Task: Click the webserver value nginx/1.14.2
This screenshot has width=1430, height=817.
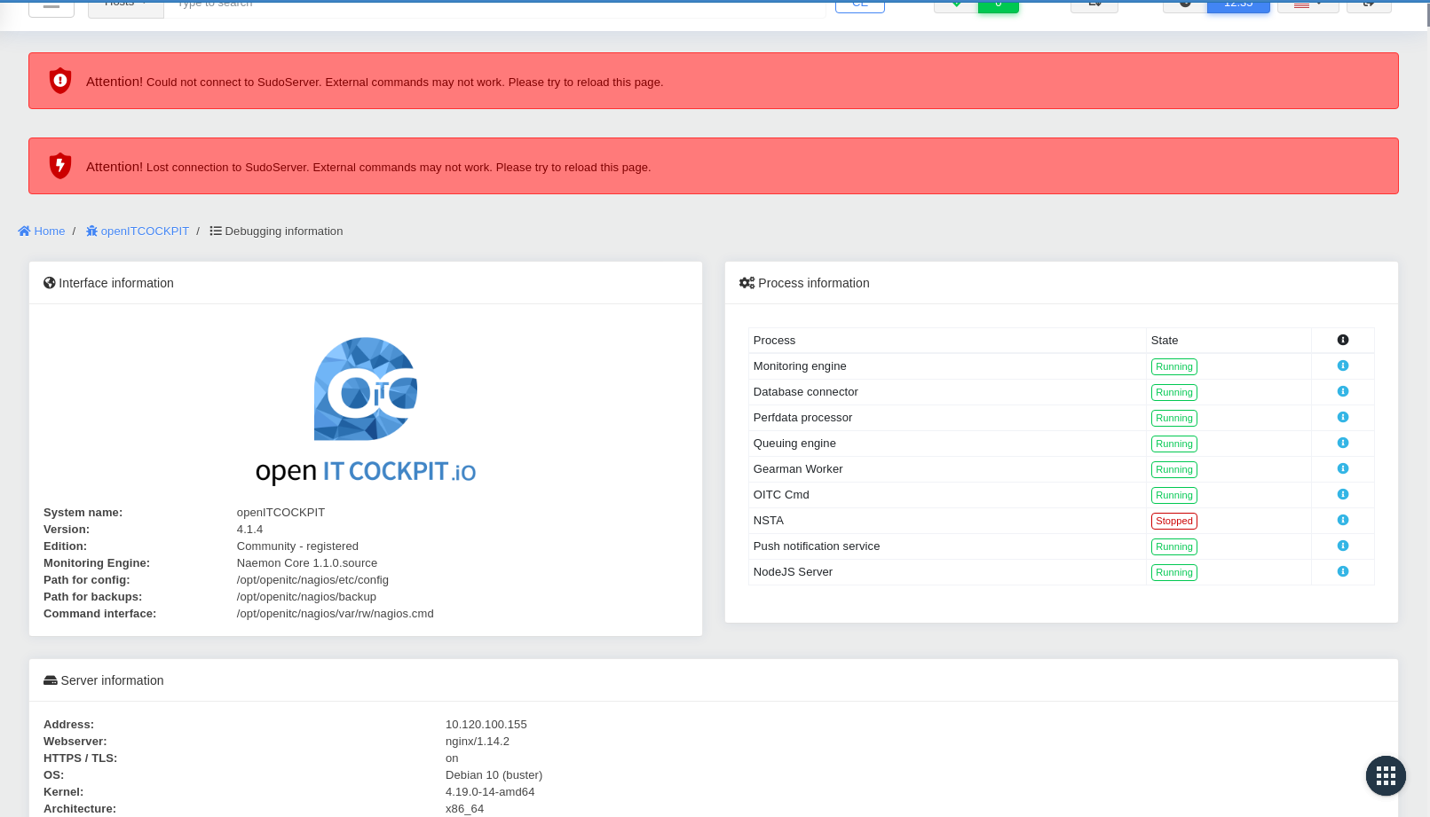Action: (478, 742)
